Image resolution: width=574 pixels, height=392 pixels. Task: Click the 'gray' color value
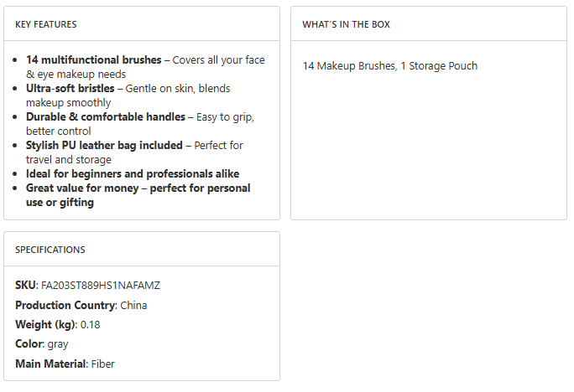click(58, 344)
